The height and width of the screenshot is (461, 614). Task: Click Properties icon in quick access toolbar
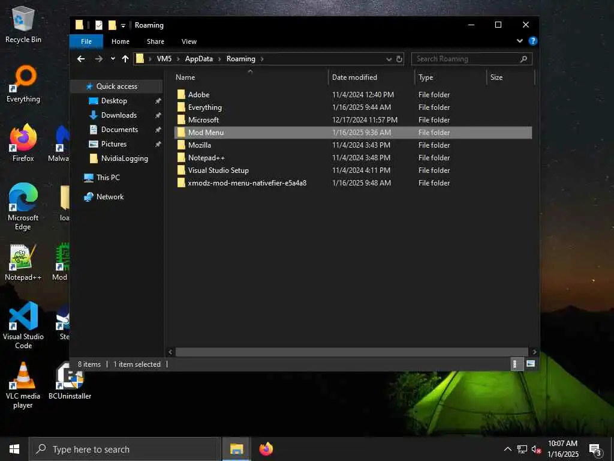(x=99, y=25)
